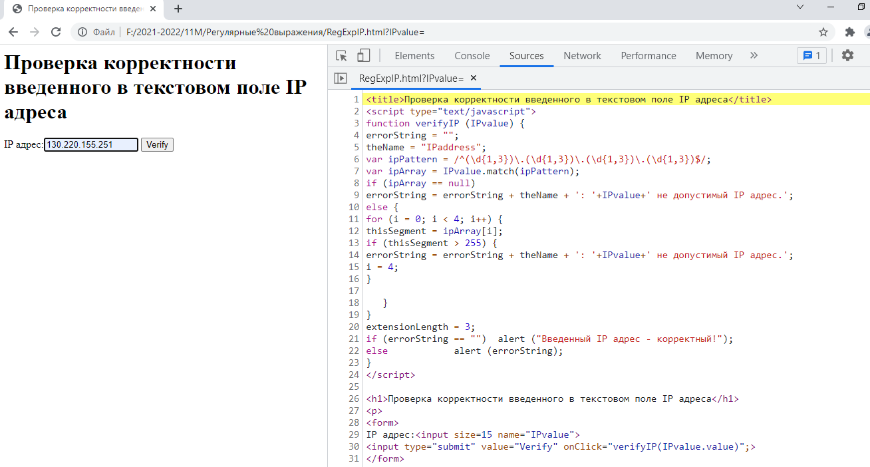Click the IP address input field
Viewport: 870px width, 467px height.
(91, 144)
